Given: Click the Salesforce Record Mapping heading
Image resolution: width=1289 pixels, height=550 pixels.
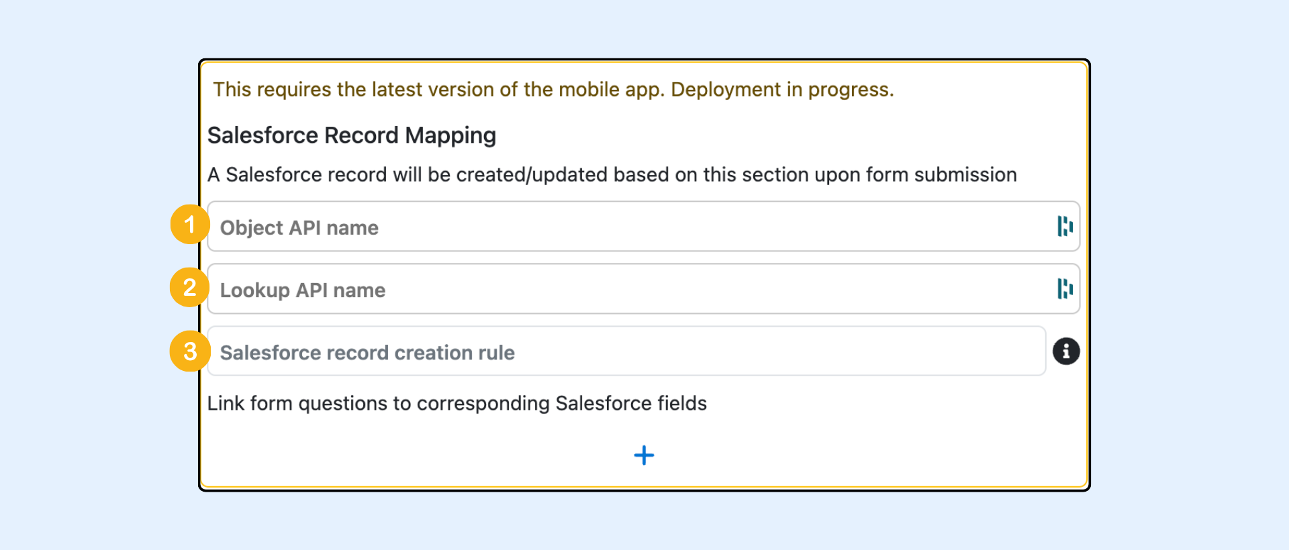Looking at the screenshot, I should (351, 135).
